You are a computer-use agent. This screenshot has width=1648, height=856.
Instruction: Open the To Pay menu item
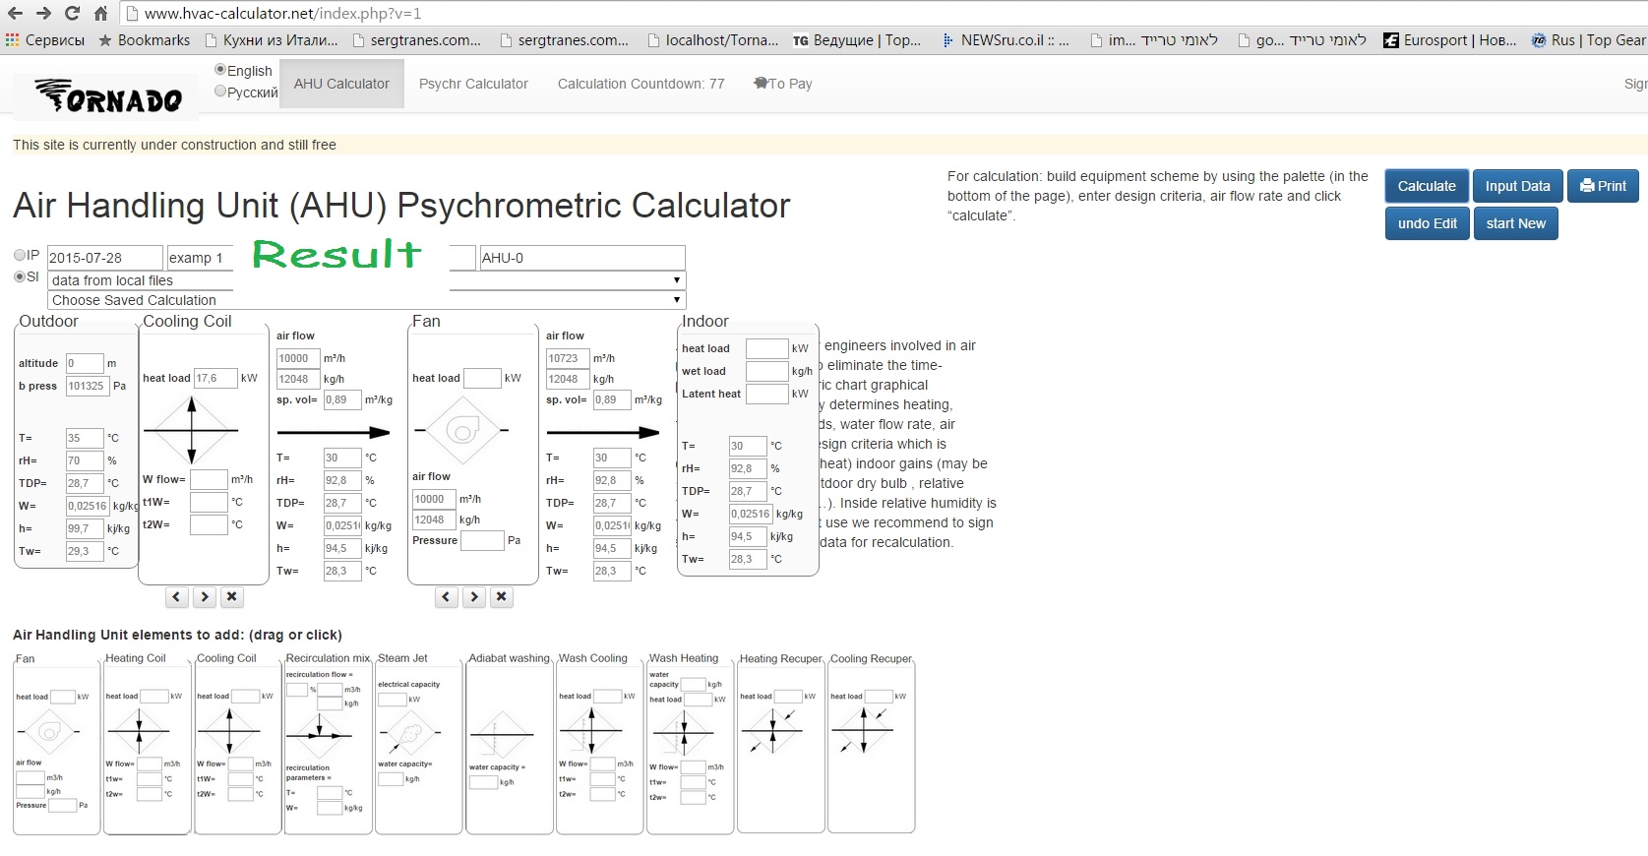(x=783, y=84)
